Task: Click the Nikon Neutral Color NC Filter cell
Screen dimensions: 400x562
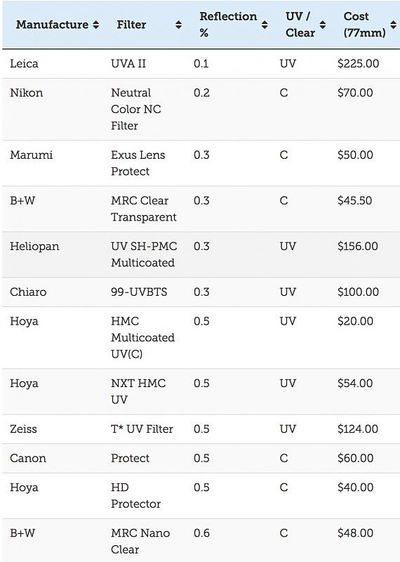Action: (x=135, y=109)
